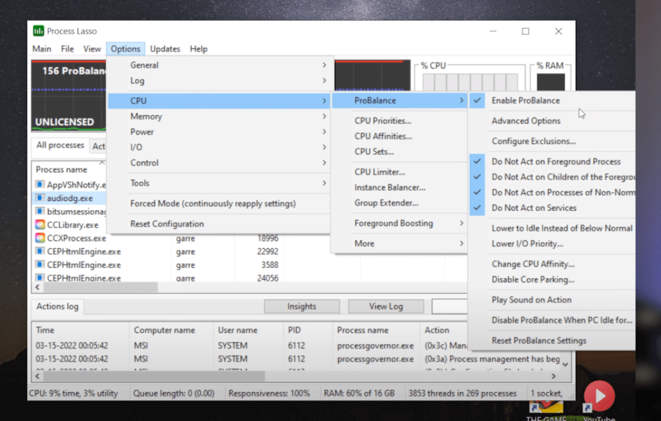Expand the Log submenu
The height and width of the screenshot is (421, 661).
coord(218,81)
